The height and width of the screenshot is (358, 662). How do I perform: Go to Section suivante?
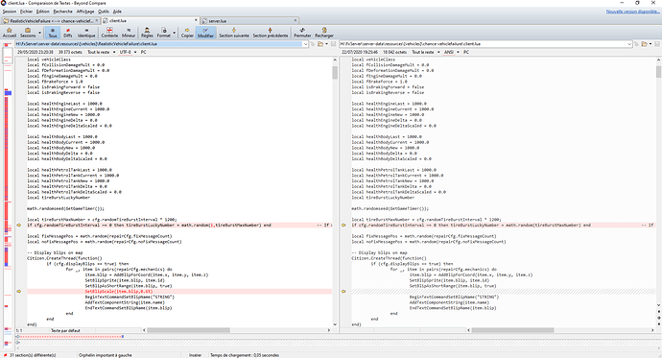coord(234,33)
